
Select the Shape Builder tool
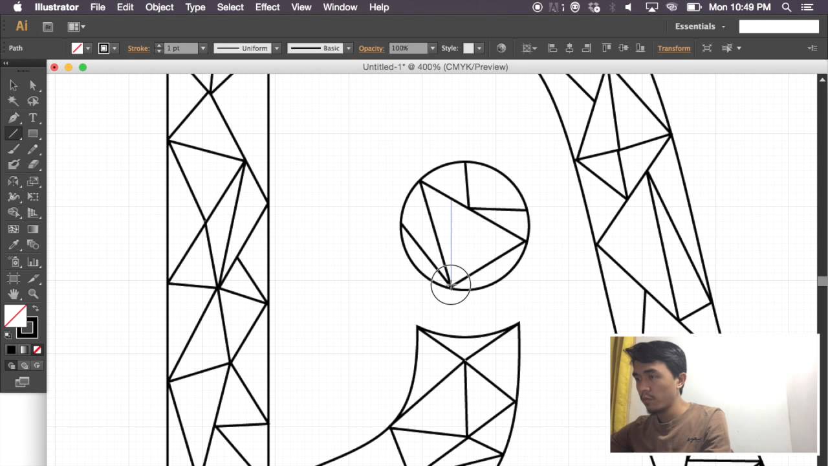[14, 213]
